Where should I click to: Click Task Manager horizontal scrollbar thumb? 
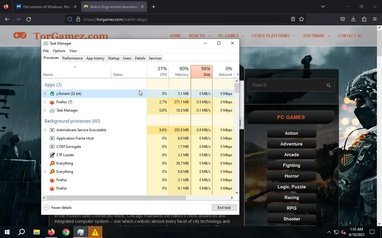[116, 198]
